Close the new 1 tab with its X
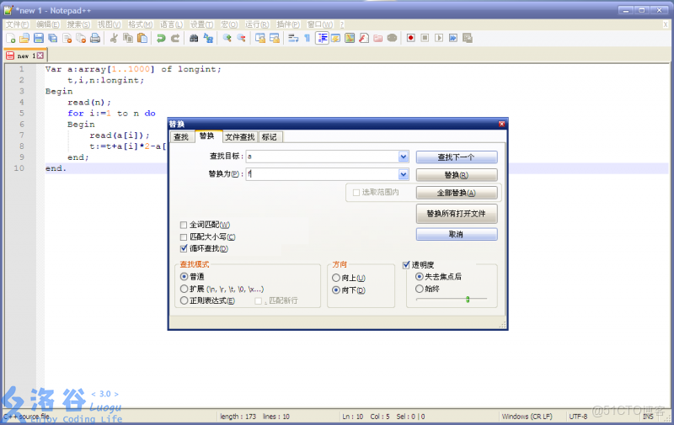 [x=40, y=56]
